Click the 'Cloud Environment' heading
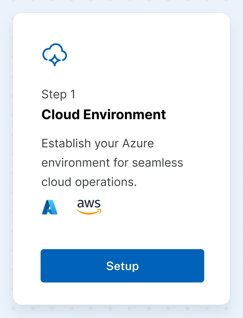Viewport: 243px width, 318px height. (x=104, y=114)
